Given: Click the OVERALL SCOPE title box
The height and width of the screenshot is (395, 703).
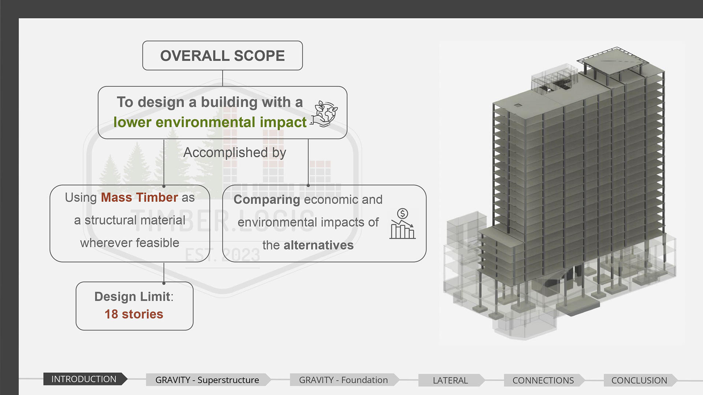Looking at the screenshot, I should (223, 56).
